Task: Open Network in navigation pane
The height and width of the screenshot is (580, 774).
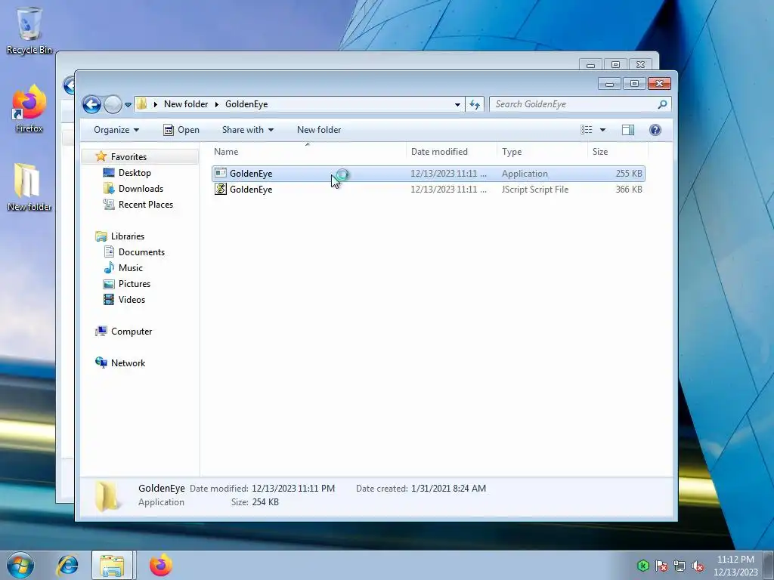Action: pos(128,363)
